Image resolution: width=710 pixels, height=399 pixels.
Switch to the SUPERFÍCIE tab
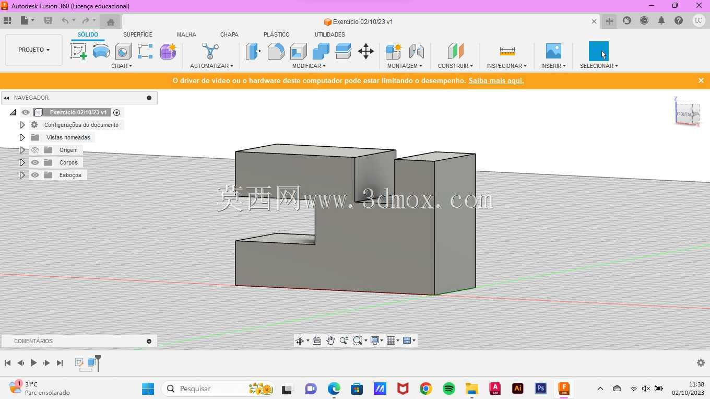pyautogui.click(x=138, y=34)
